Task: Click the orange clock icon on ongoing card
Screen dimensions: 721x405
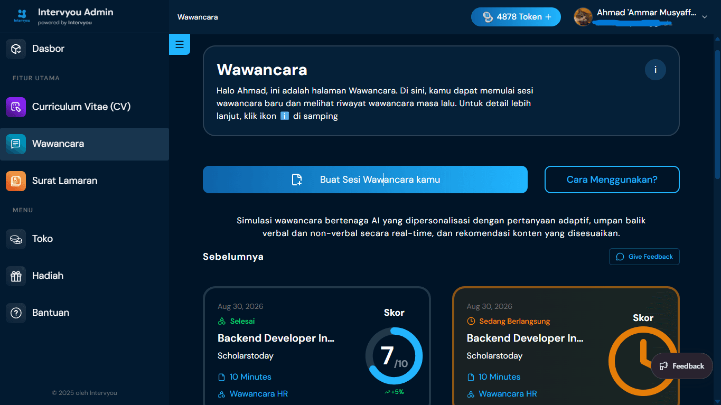Action: (643, 361)
